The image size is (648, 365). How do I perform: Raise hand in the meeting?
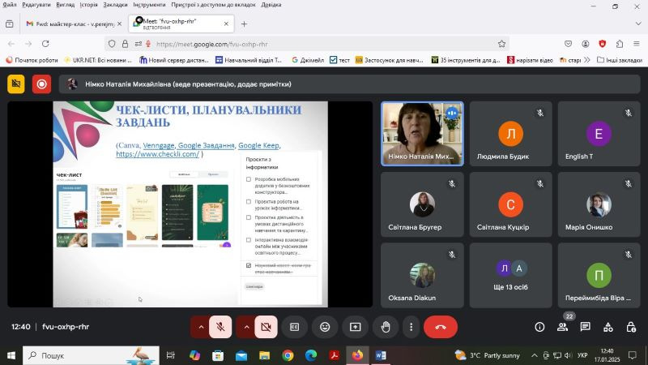click(386, 327)
